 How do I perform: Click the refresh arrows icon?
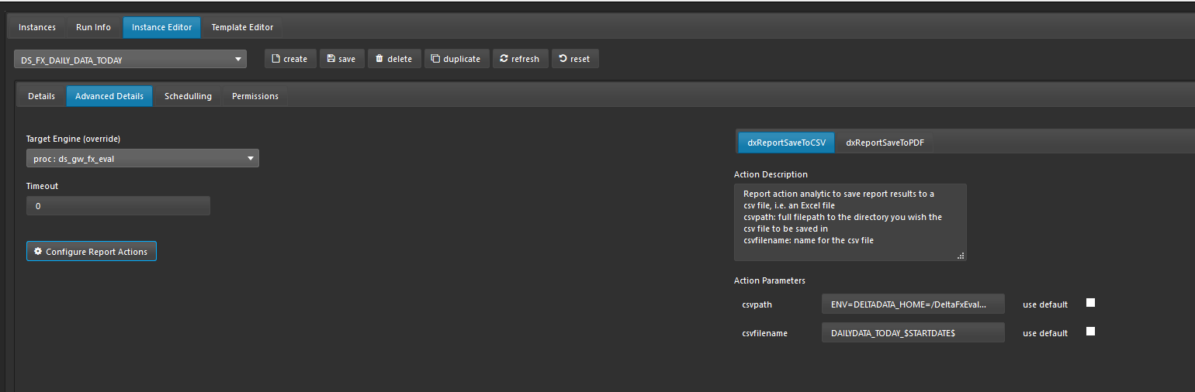coord(504,59)
